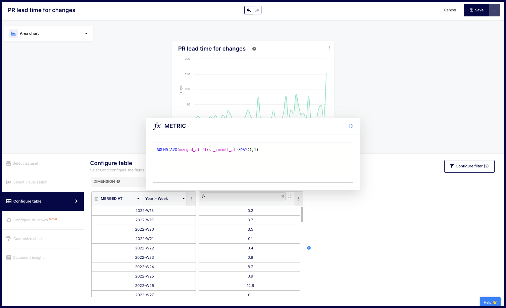This screenshot has height=308, width=506.
Task: Click the Cancel link
Action: pyautogui.click(x=450, y=10)
